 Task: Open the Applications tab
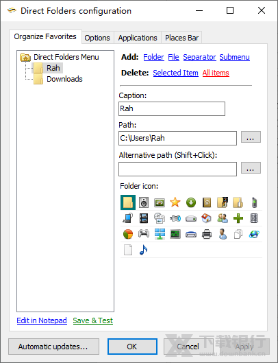tap(138, 38)
